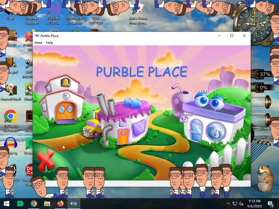
Task: Open the Help menu in Purble Place
Action: (x=49, y=43)
